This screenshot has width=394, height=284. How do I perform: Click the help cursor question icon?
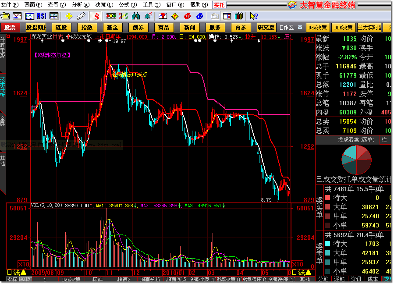(x=254, y=16)
